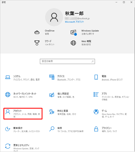Click the OneDrive cloud icon
The width and height of the screenshot is (135, 152).
click(x=37, y=32)
